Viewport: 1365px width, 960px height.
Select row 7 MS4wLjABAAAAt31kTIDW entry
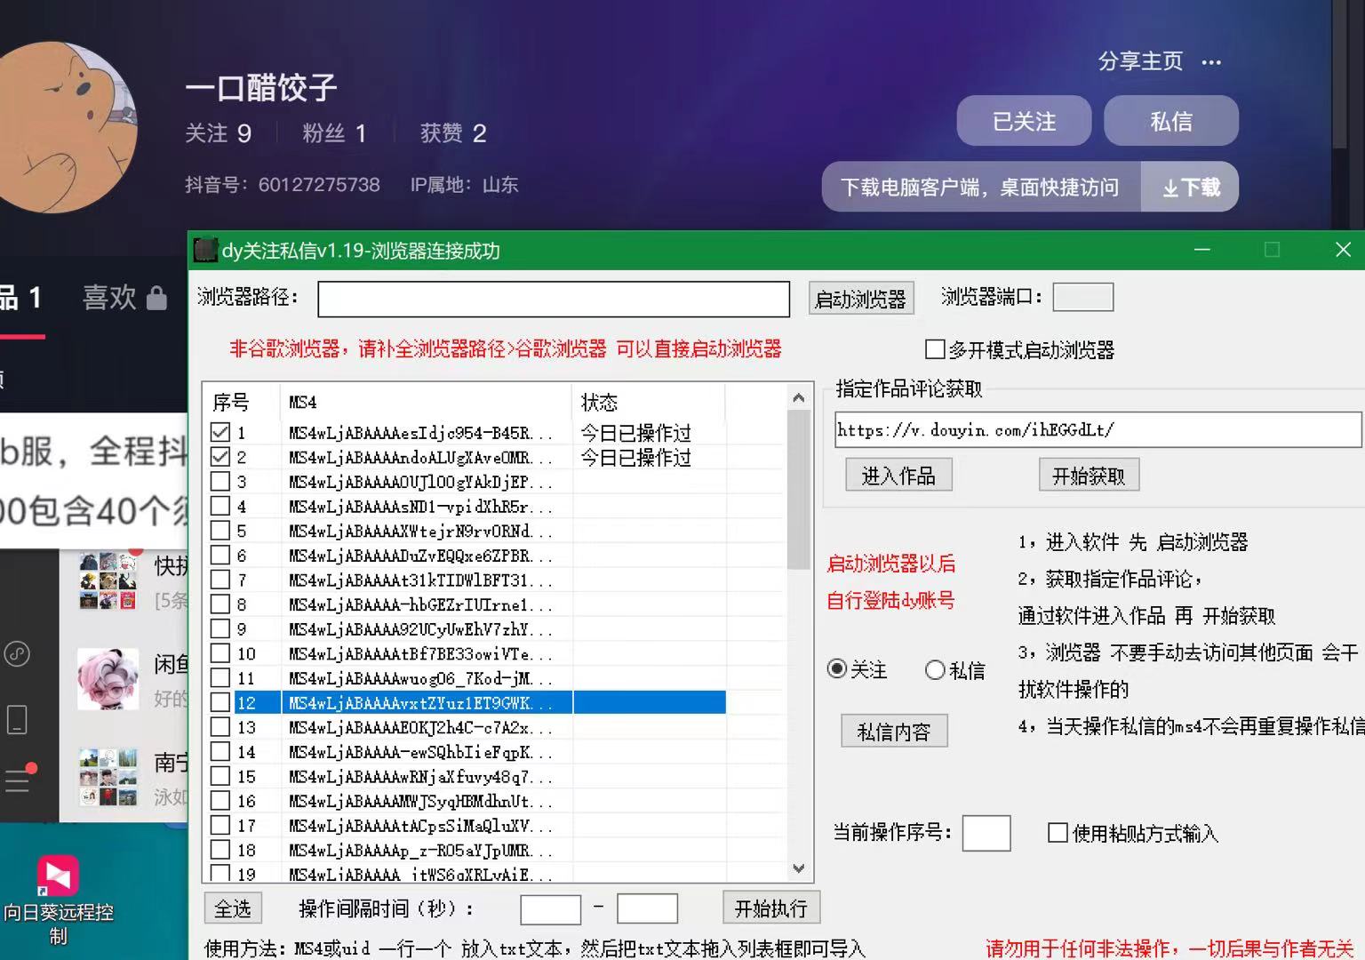point(420,580)
